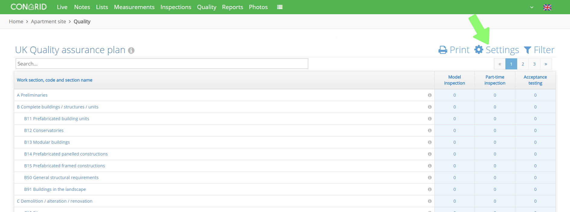The width and height of the screenshot is (570, 212).
Task: Click info icon on B13 Modular buildings row
Action: pos(430,142)
